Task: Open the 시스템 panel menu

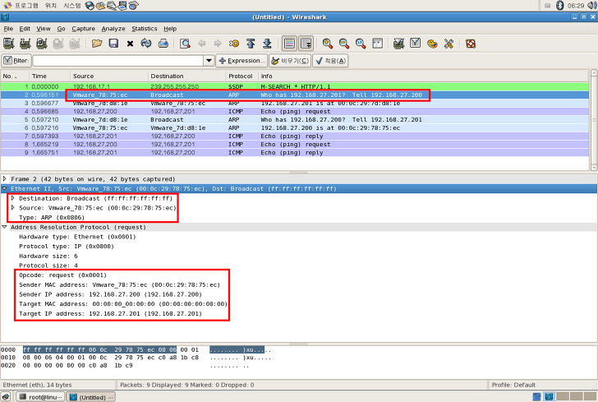Action: [71, 6]
